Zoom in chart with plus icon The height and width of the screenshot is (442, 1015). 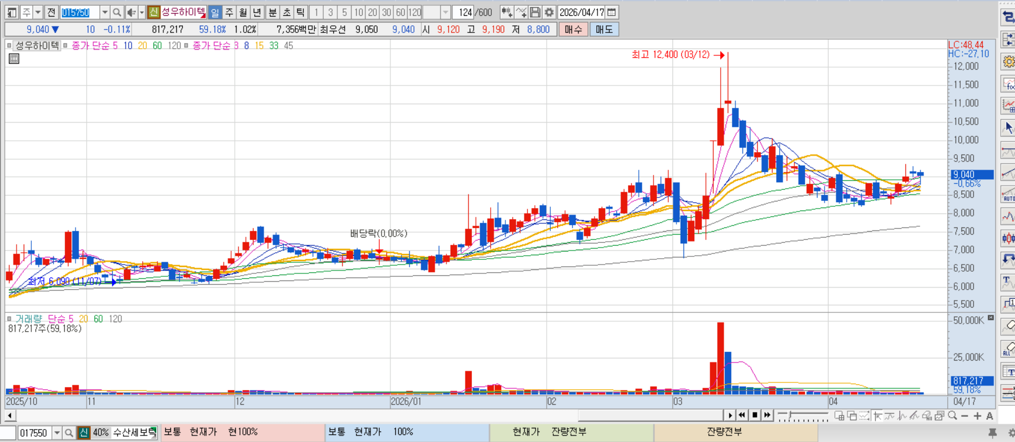tap(977, 415)
